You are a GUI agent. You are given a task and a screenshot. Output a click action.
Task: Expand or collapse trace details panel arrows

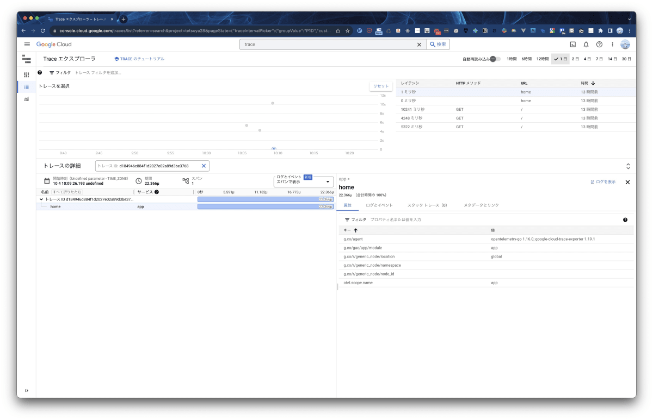click(628, 166)
